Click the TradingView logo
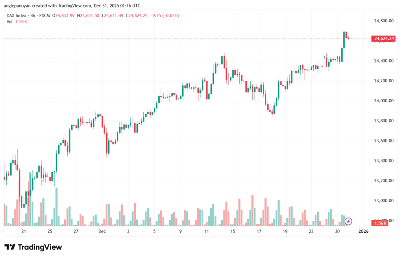This screenshot has height=258, width=401. [x=33, y=247]
